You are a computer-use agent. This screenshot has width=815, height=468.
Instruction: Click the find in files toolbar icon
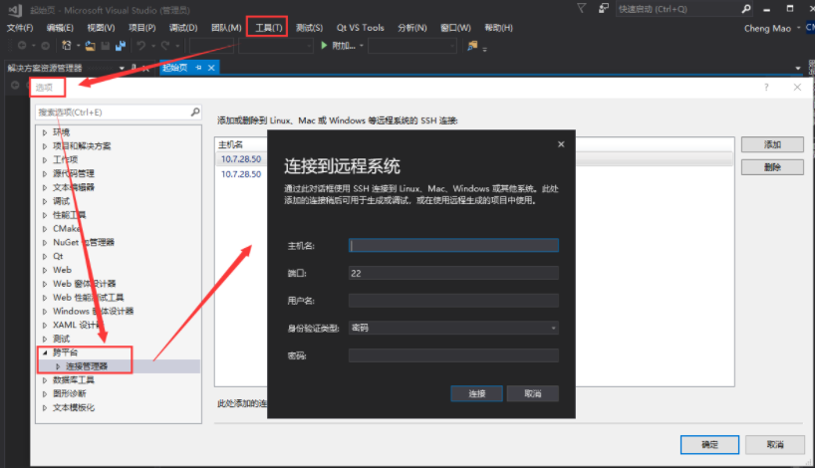coord(472,46)
